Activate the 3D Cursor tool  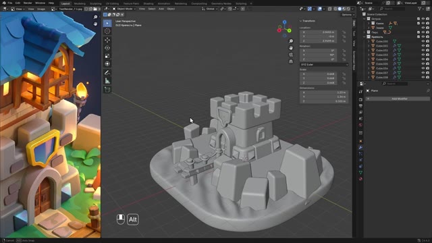(107, 31)
